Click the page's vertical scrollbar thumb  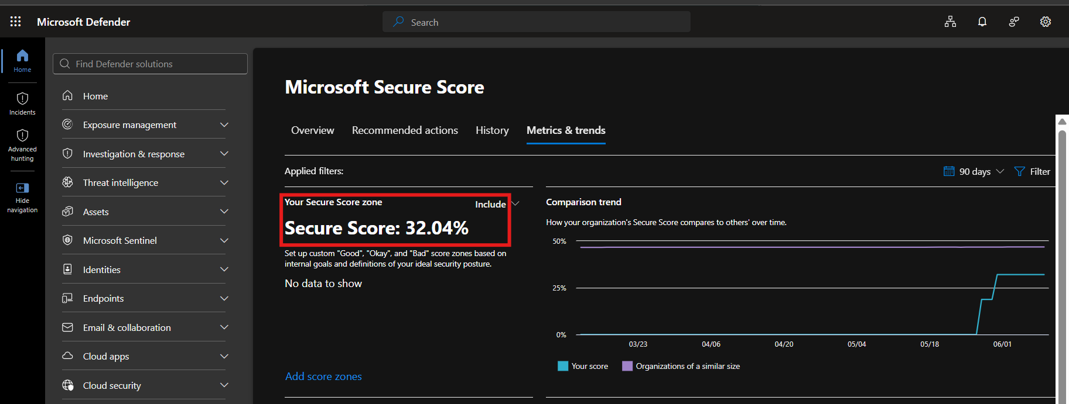click(1062, 266)
